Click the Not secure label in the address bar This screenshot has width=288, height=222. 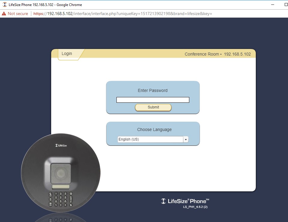coord(18,14)
